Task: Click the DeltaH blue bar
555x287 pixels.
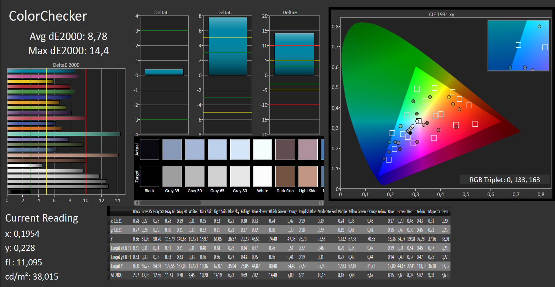Action: tap(294, 54)
